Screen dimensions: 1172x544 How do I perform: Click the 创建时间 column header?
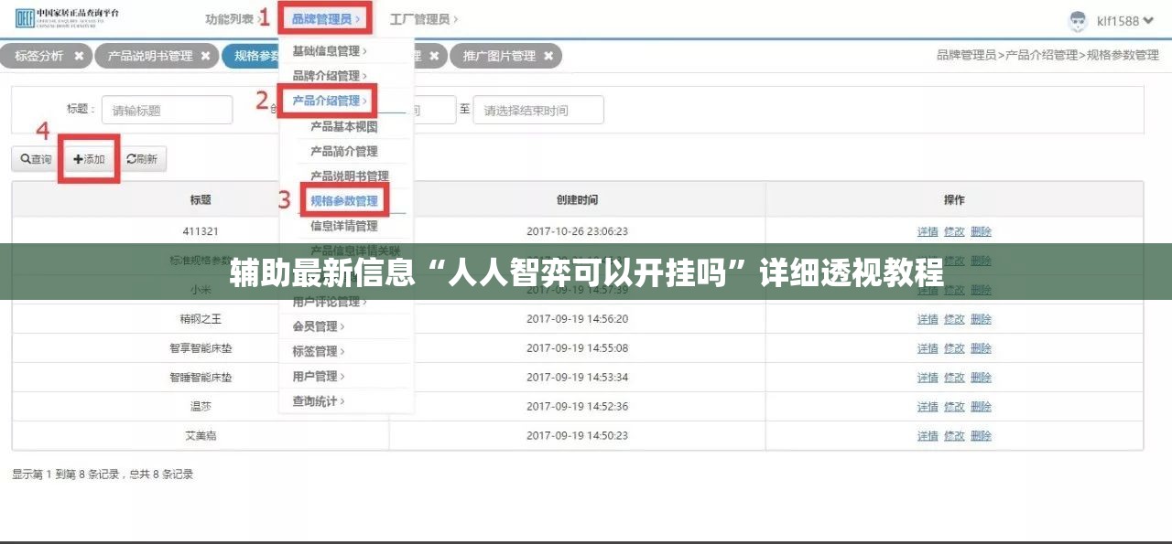577,199
